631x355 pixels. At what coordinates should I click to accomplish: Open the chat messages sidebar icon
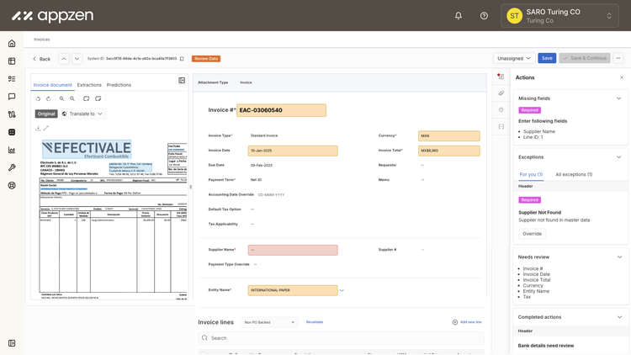point(12,97)
